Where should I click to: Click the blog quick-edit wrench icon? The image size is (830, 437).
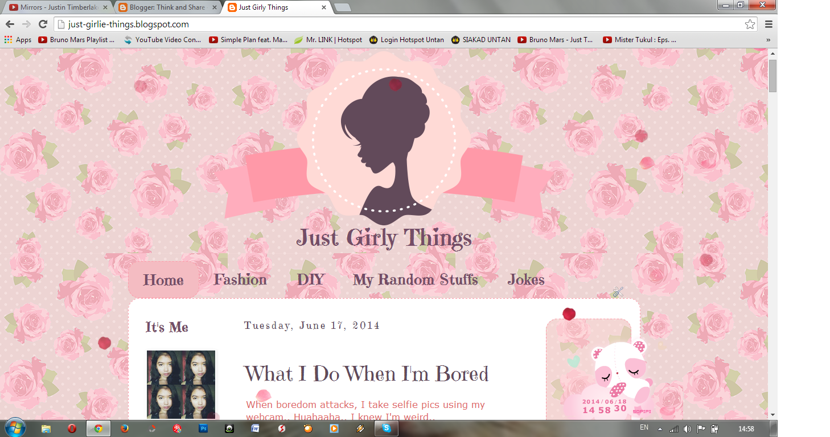point(618,292)
